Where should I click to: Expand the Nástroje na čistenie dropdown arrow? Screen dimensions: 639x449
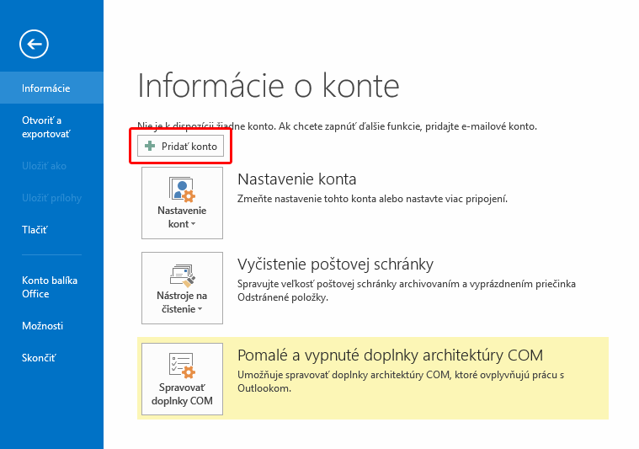point(199,310)
